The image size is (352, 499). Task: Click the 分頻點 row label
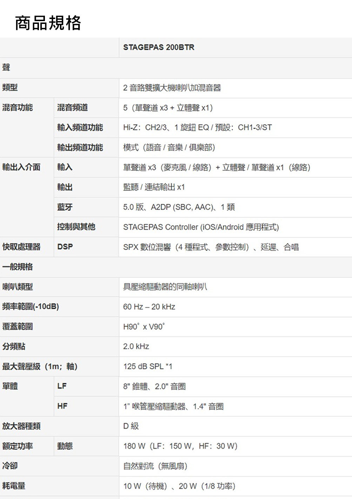14,346
